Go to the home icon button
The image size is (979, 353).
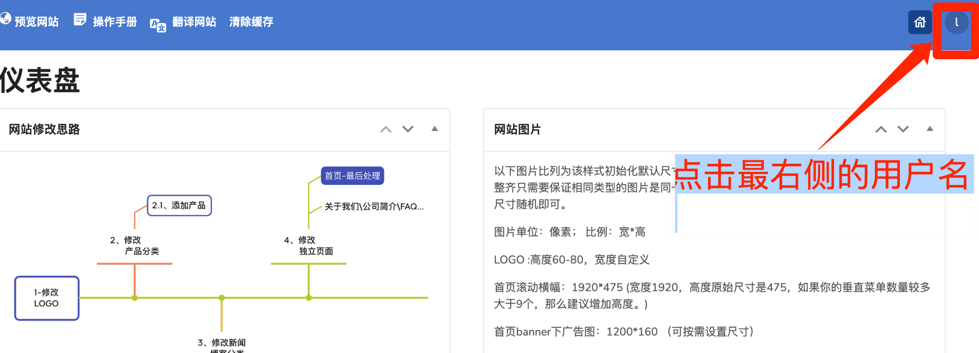[x=919, y=22]
